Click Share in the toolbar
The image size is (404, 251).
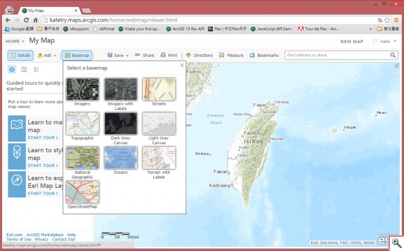[x=145, y=55]
